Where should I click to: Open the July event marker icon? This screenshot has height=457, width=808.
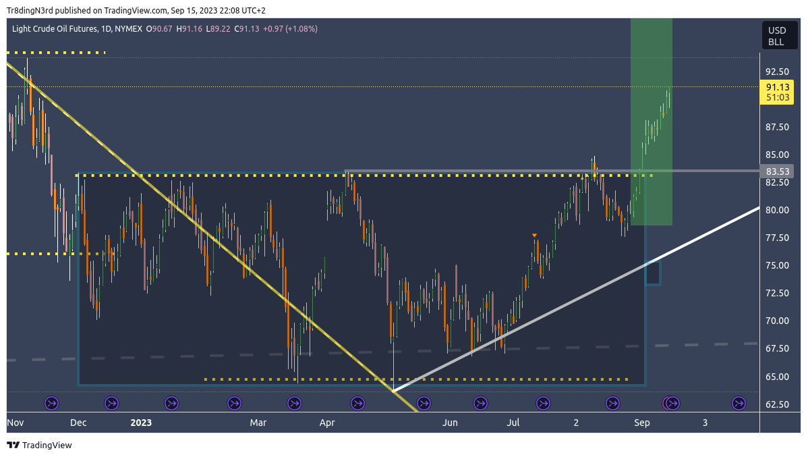[543, 404]
